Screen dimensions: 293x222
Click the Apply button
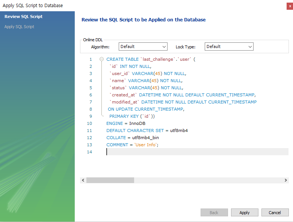coord(245,213)
